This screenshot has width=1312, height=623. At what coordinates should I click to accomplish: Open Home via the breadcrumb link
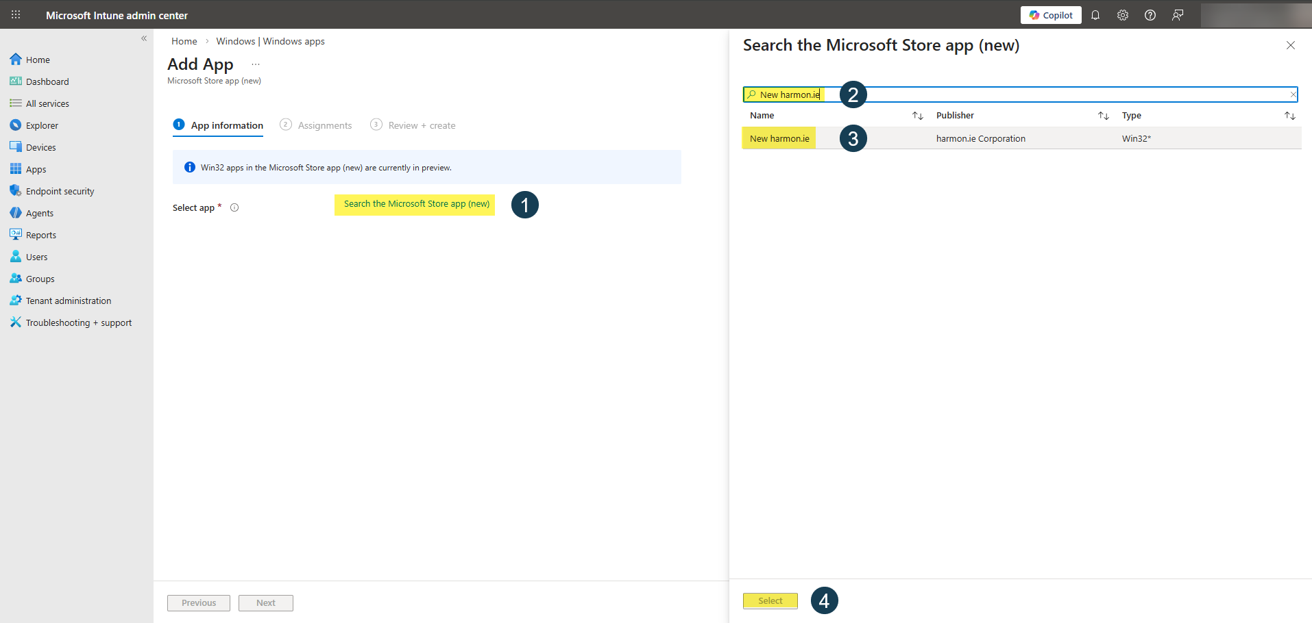(184, 40)
